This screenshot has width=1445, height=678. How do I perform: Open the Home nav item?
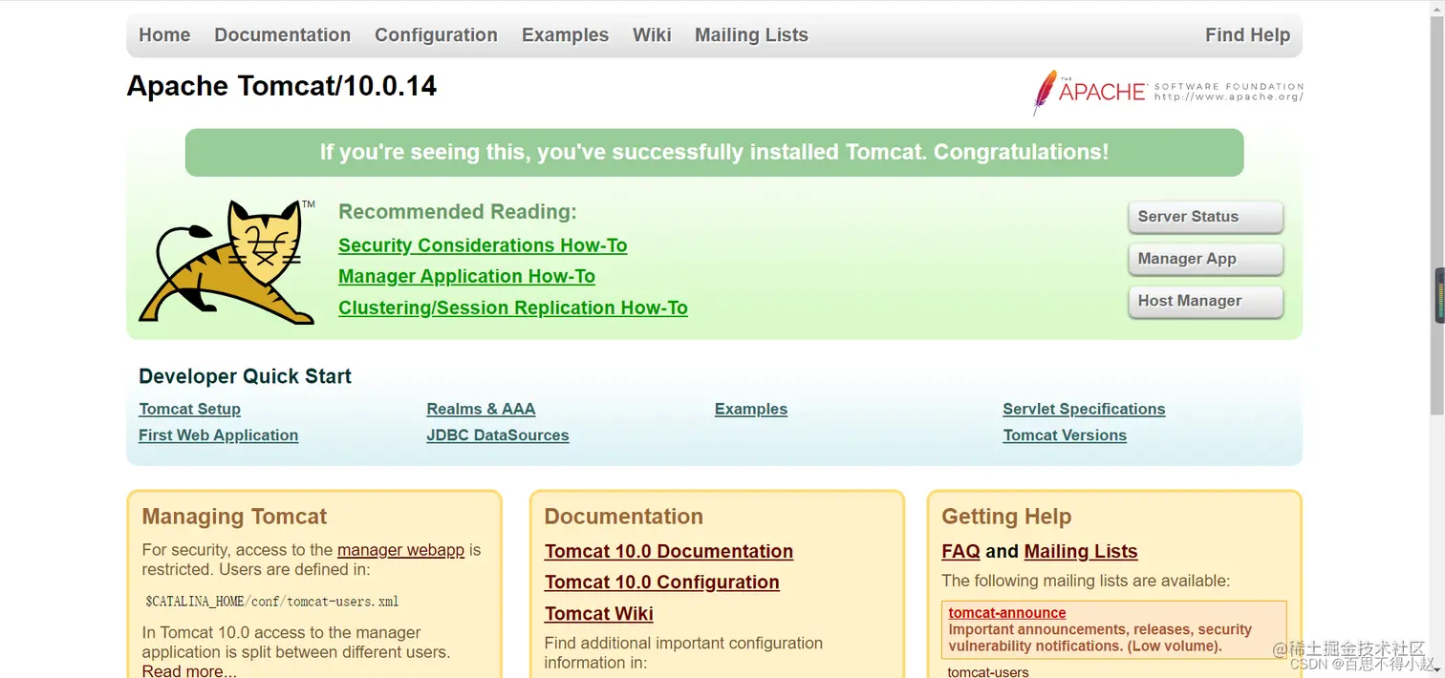pyautogui.click(x=164, y=35)
